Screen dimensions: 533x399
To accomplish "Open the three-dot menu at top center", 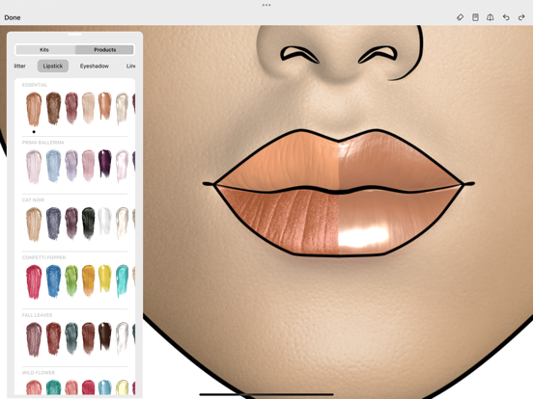I will [x=266, y=5].
